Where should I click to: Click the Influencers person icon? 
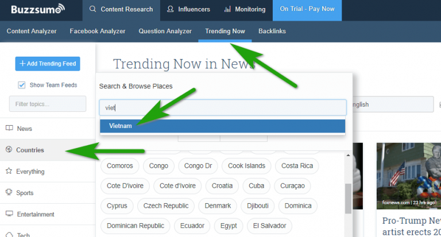pyautogui.click(x=170, y=9)
